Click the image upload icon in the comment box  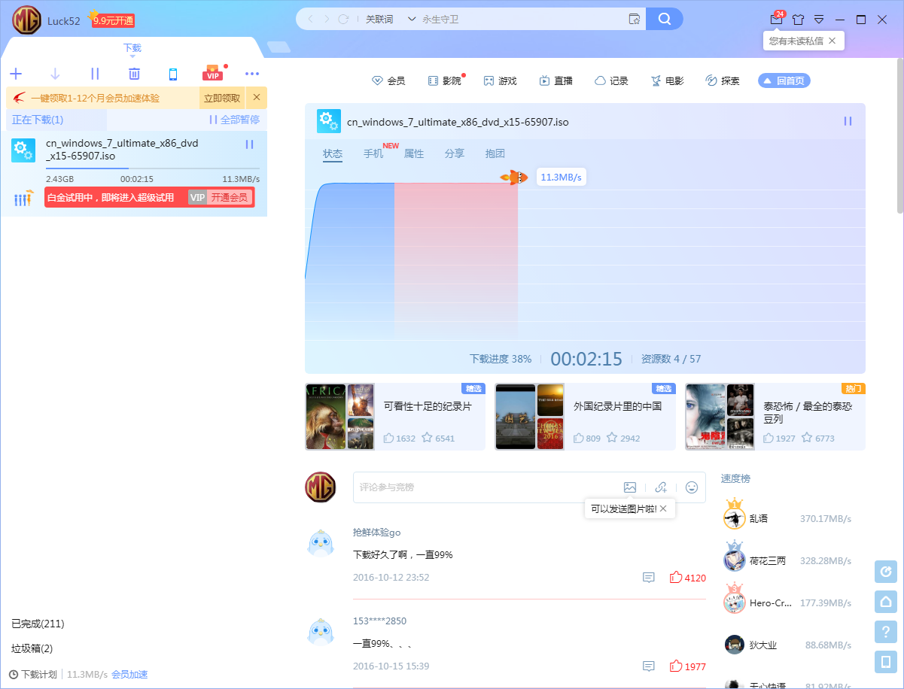[x=630, y=487]
